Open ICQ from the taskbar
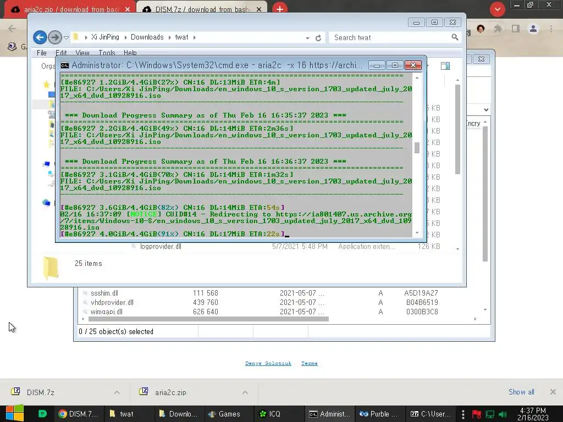Screen dimensions: 563x422 279,414
